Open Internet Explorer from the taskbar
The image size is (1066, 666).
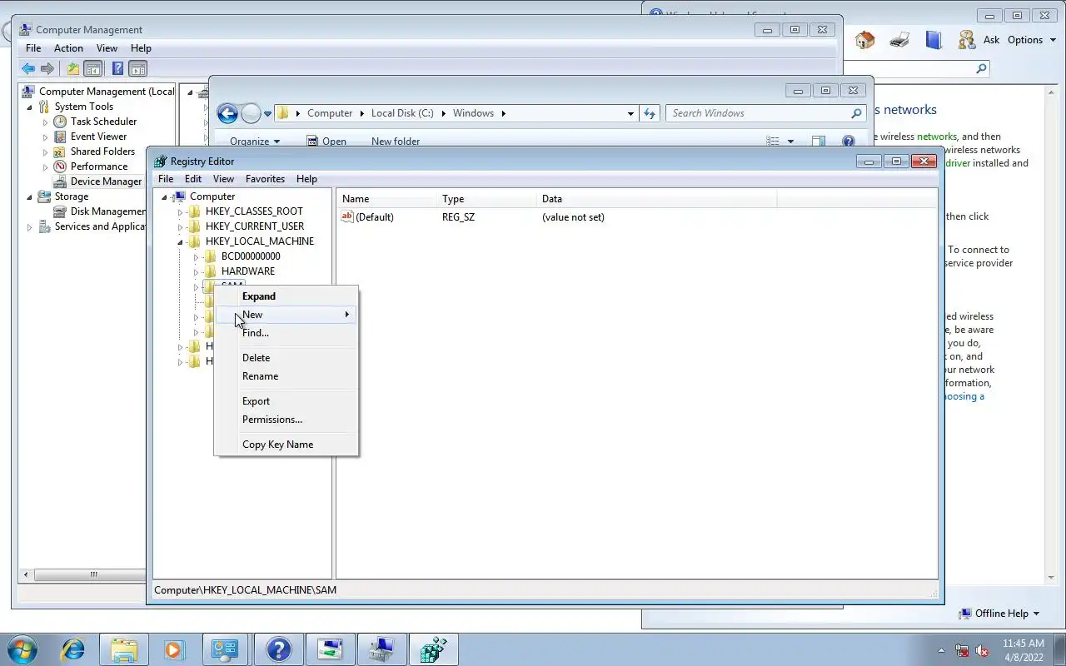coord(73,649)
